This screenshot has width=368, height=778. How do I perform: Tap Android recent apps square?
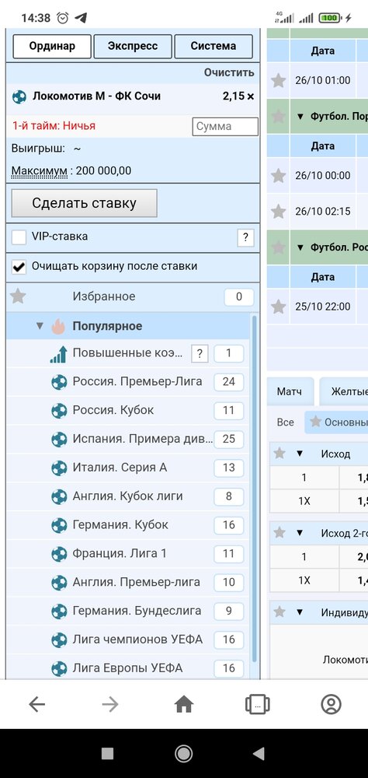click(x=107, y=754)
